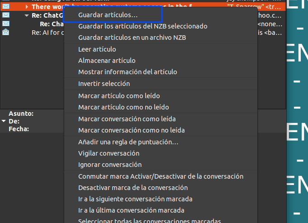
Task: Click opened-envelope icon beside 'Re: AI for'
Action: (x=6, y=32)
